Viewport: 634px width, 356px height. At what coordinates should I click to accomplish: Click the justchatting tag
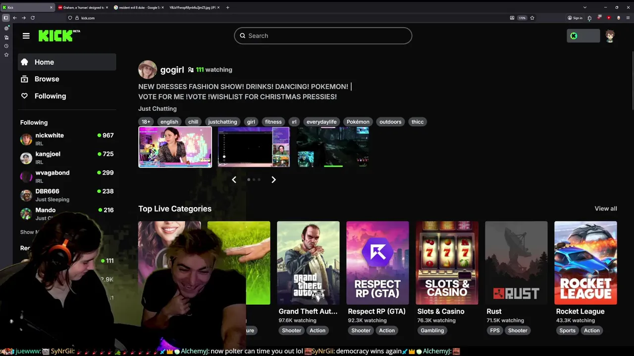coord(222,122)
